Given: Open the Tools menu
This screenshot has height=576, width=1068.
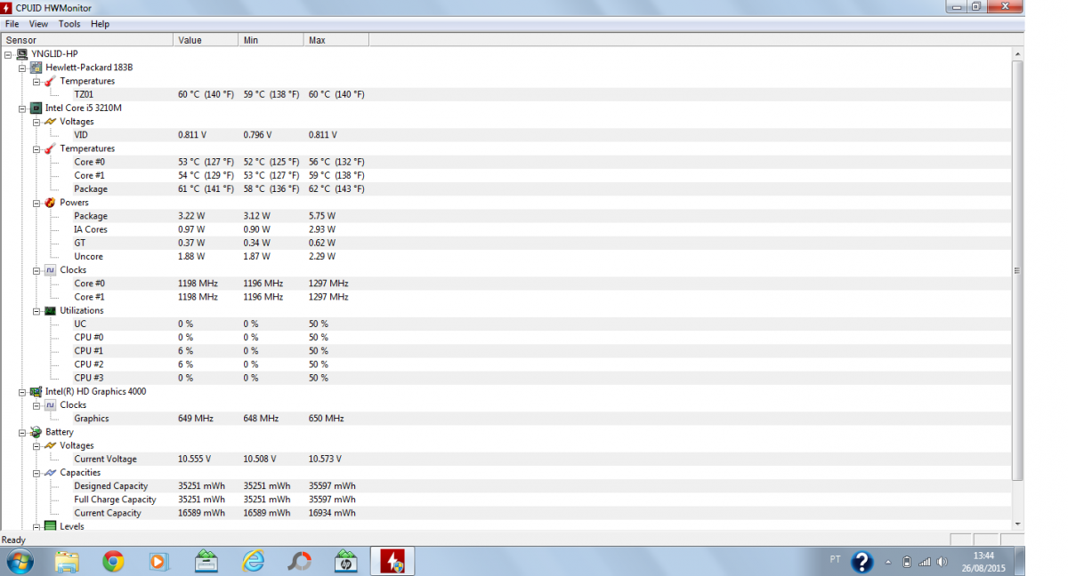Looking at the screenshot, I should click(x=69, y=24).
